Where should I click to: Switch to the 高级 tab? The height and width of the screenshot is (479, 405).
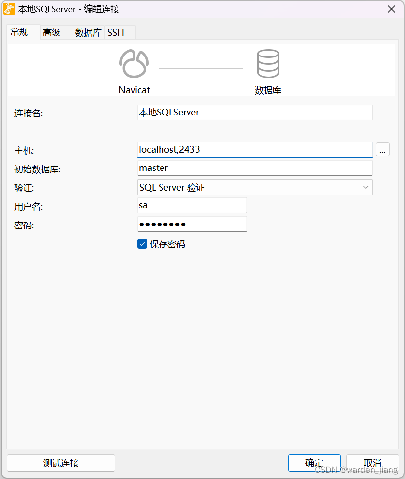(51, 32)
